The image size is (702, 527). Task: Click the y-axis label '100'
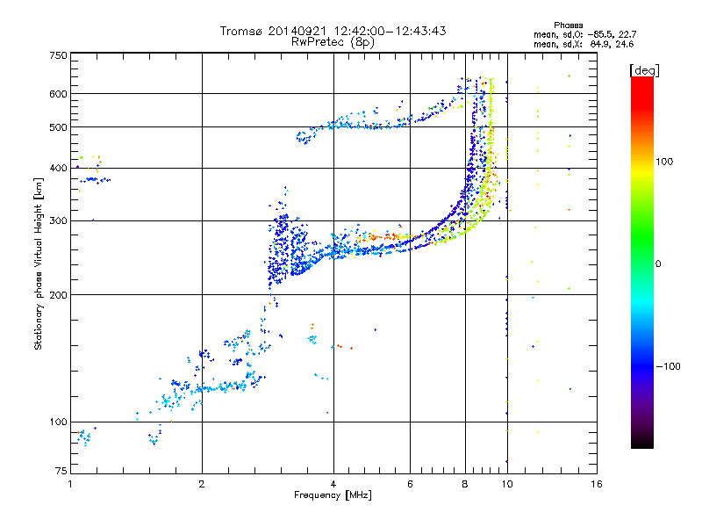pos(59,422)
